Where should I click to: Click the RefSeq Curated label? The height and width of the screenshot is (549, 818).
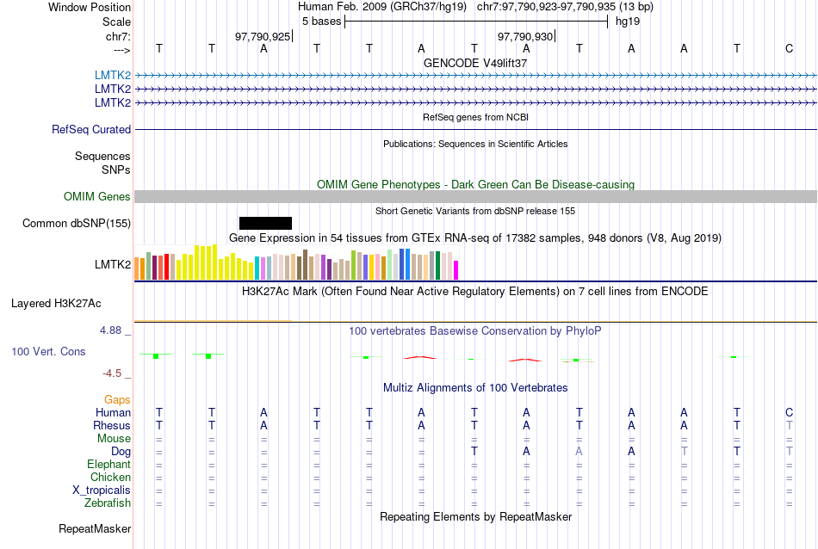(x=91, y=129)
